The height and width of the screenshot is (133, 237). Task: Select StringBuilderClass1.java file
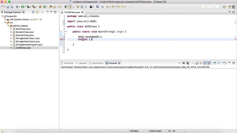[x=28, y=38]
